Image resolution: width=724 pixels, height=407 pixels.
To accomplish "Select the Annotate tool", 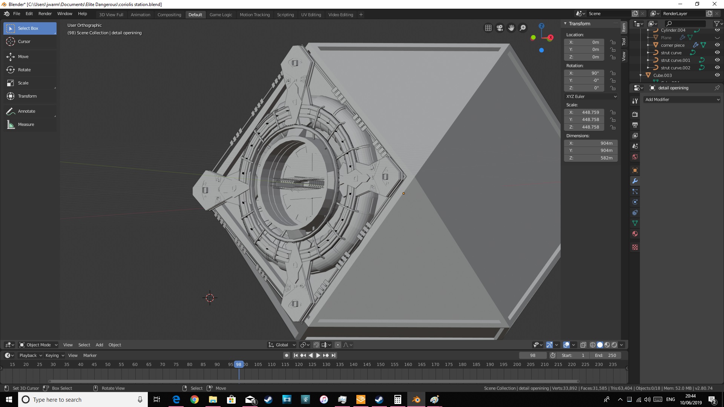I will pos(30,111).
